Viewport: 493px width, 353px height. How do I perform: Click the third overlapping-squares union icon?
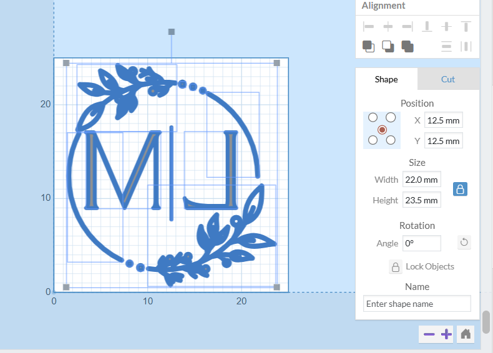click(x=408, y=46)
